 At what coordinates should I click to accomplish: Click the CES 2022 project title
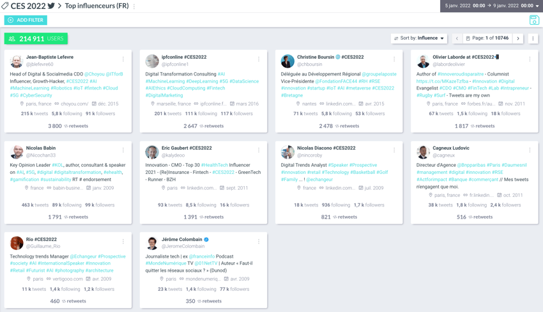28,6
